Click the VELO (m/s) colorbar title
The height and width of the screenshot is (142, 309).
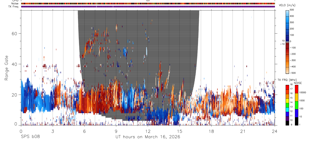[x=287, y=6]
